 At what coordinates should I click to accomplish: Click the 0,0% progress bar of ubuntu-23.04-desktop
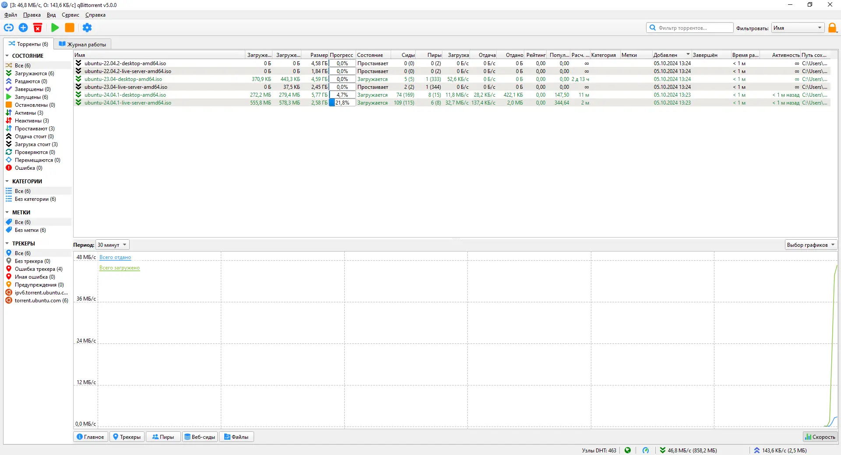point(342,79)
